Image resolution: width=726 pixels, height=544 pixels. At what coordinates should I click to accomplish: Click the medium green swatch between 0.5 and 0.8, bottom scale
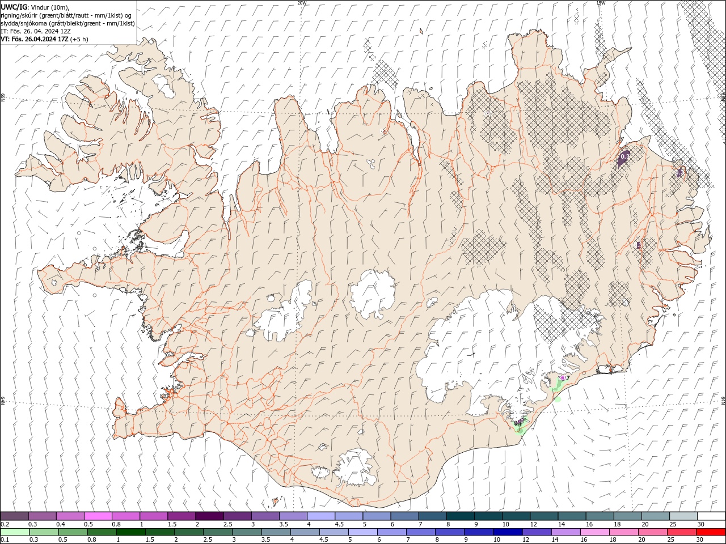73,532
